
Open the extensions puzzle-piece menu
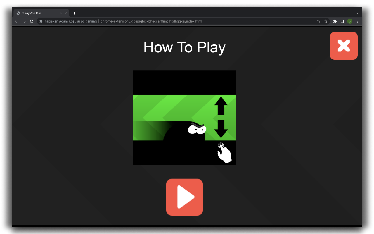tap(335, 21)
